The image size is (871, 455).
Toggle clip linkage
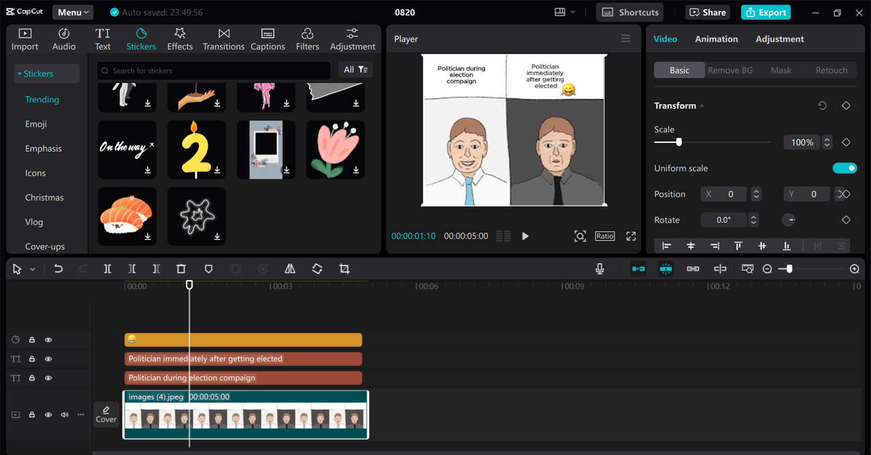point(693,269)
